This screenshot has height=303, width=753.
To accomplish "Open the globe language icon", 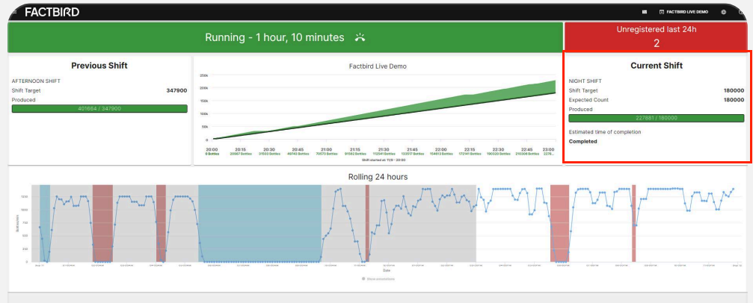I will (724, 12).
